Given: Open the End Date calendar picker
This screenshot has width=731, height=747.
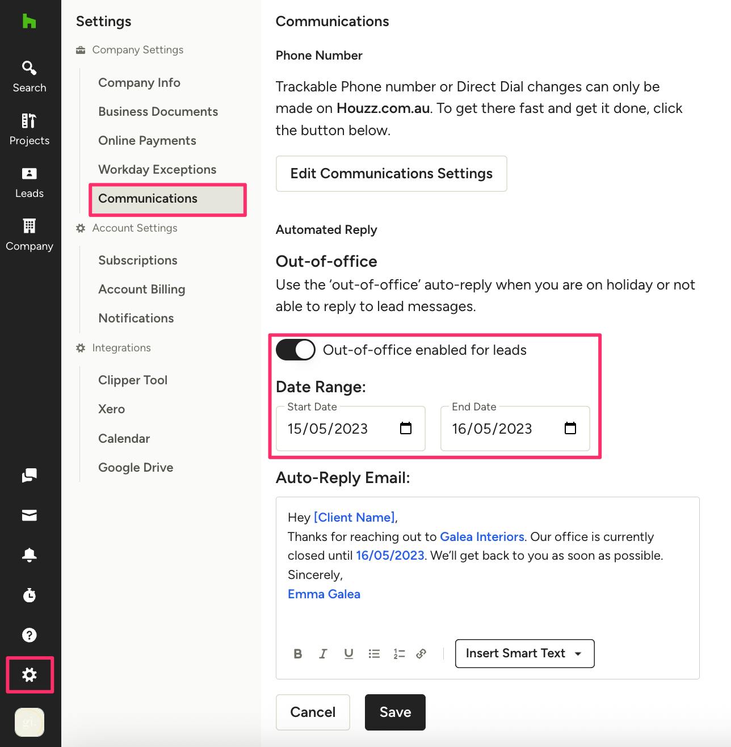Looking at the screenshot, I should tap(570, 428).
